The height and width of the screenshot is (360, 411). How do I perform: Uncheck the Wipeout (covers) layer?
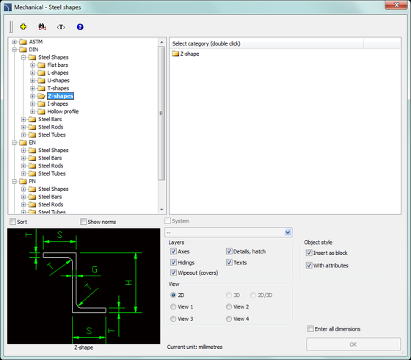(173, 273)
